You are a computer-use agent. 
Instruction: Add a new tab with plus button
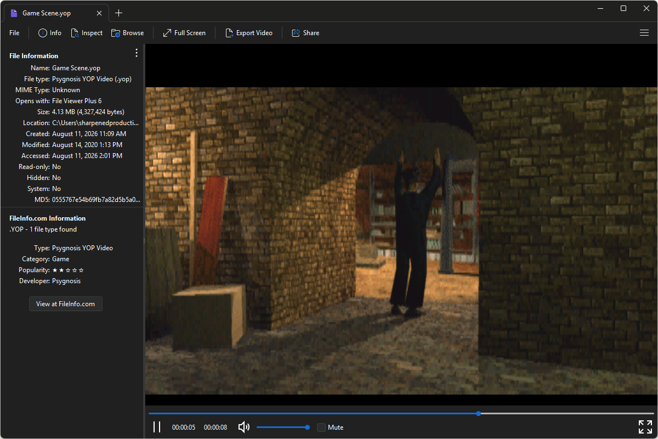(119, 13)
